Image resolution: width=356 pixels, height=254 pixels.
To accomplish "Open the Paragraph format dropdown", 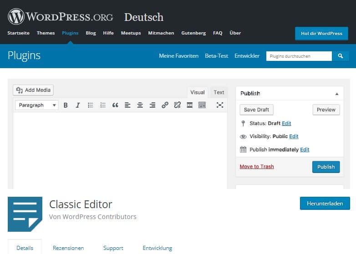I will coord(37,105).
